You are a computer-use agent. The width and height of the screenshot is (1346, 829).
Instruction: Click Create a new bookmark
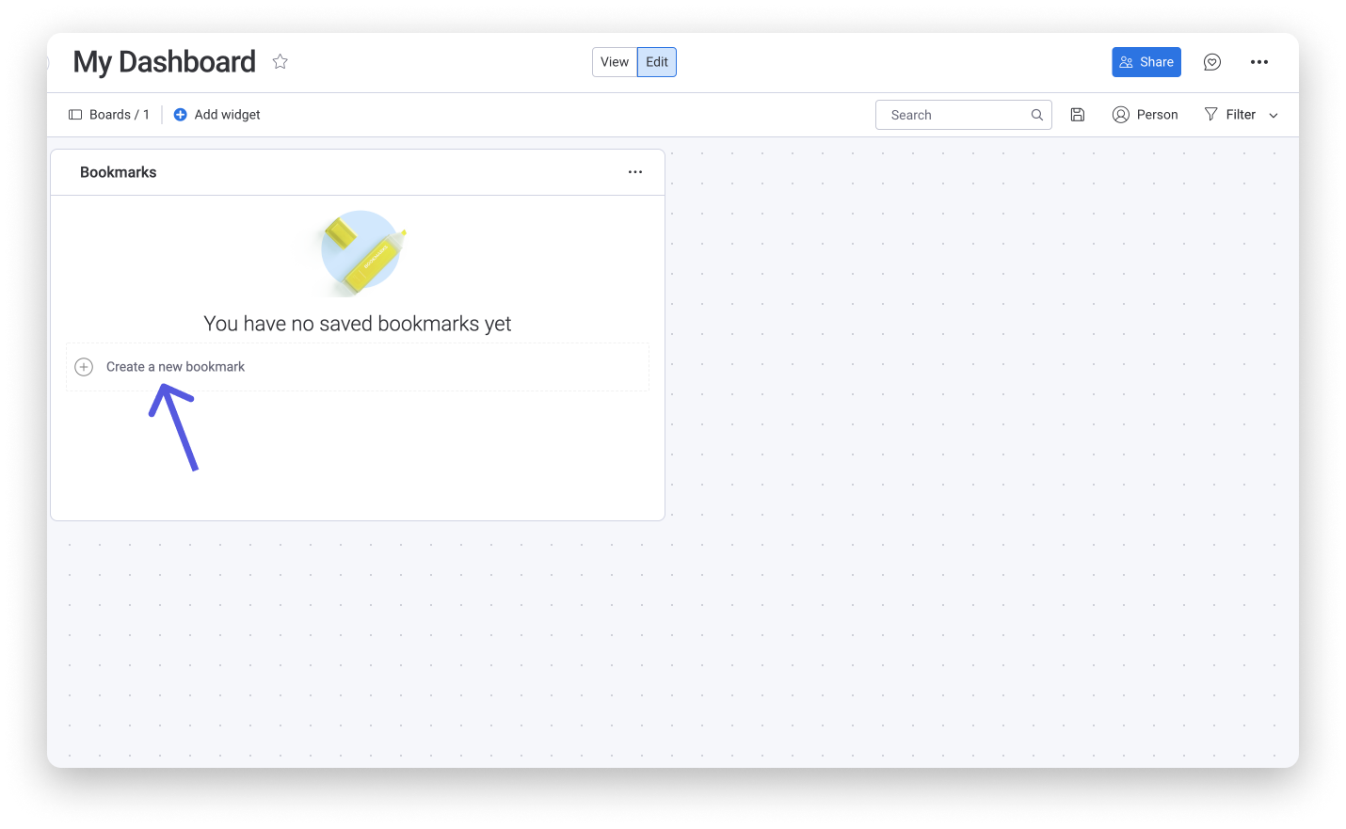click(358, 367)
